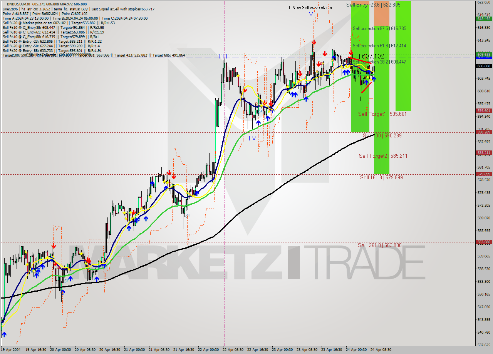Click the red 585.211 price axis tag
The width and height of the screenshot is (493, 354).
484,153
